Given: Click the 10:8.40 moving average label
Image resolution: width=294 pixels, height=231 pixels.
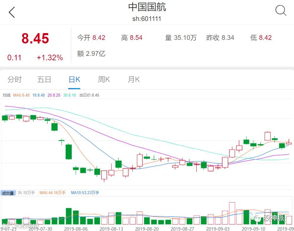Looking at the screenshot, I should (x=39, y=95).
